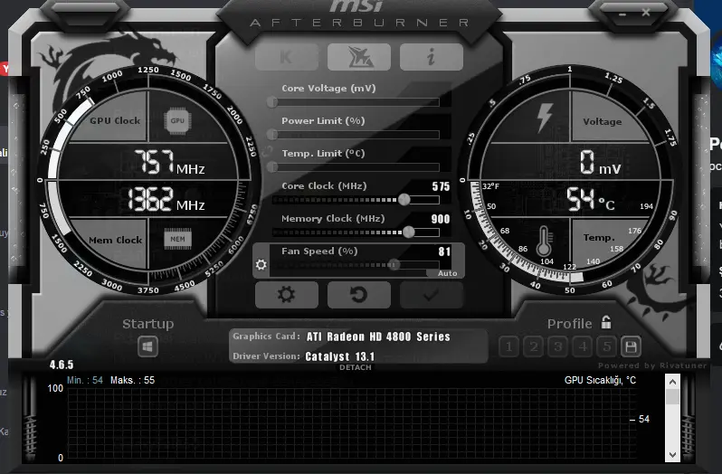Click the reset circular arrow button
722x474 pixels.
click(359, 295)
